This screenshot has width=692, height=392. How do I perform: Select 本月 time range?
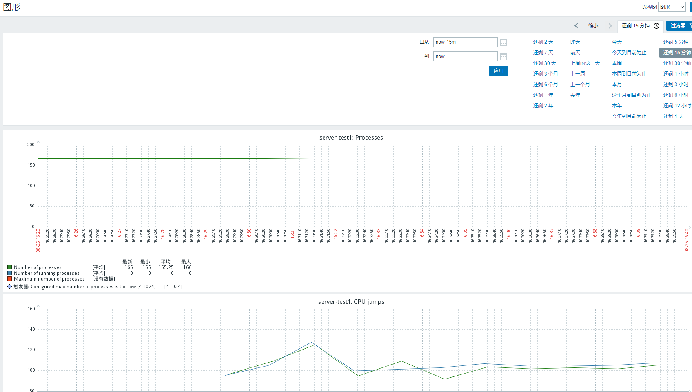617,85
